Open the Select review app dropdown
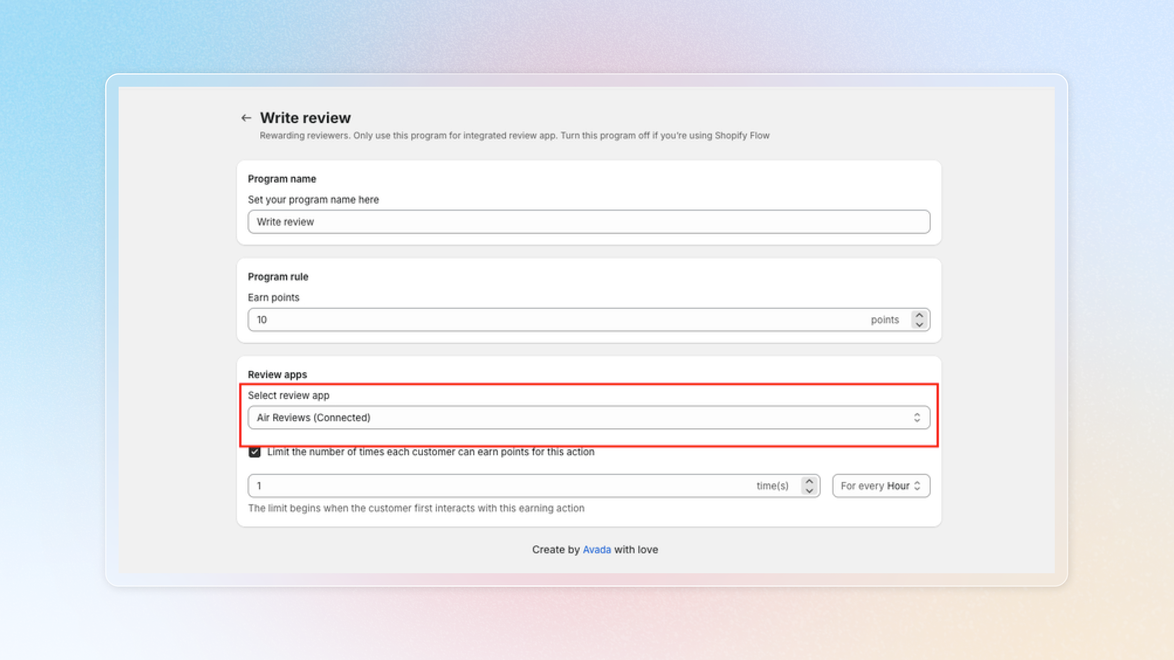Screen dimensions: 1174x660 [x=588, y=417]
